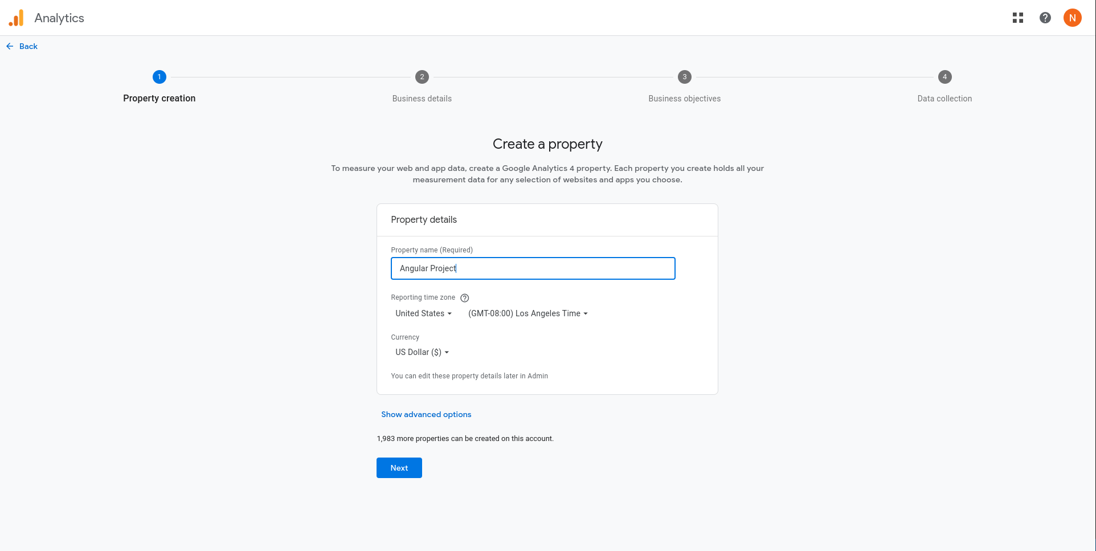Click the Back link
Viewport: 1096px width, 551px height.
tap(28, 46)
